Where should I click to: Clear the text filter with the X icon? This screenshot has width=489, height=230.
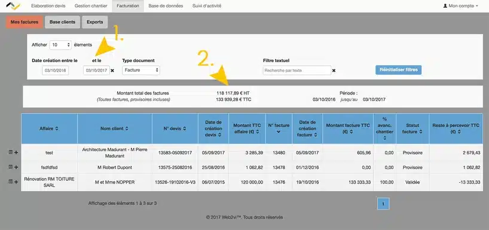pos(334,70)
